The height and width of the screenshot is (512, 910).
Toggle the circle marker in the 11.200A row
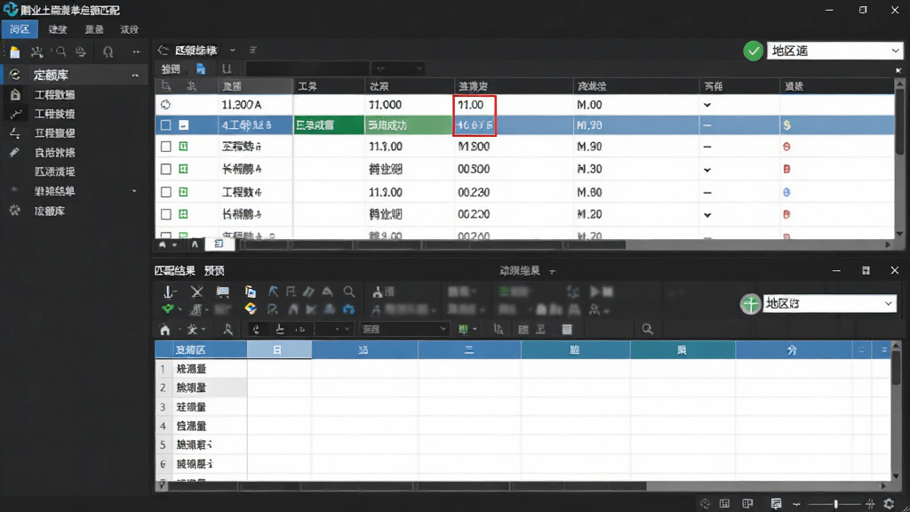click(x=166, y=105)
